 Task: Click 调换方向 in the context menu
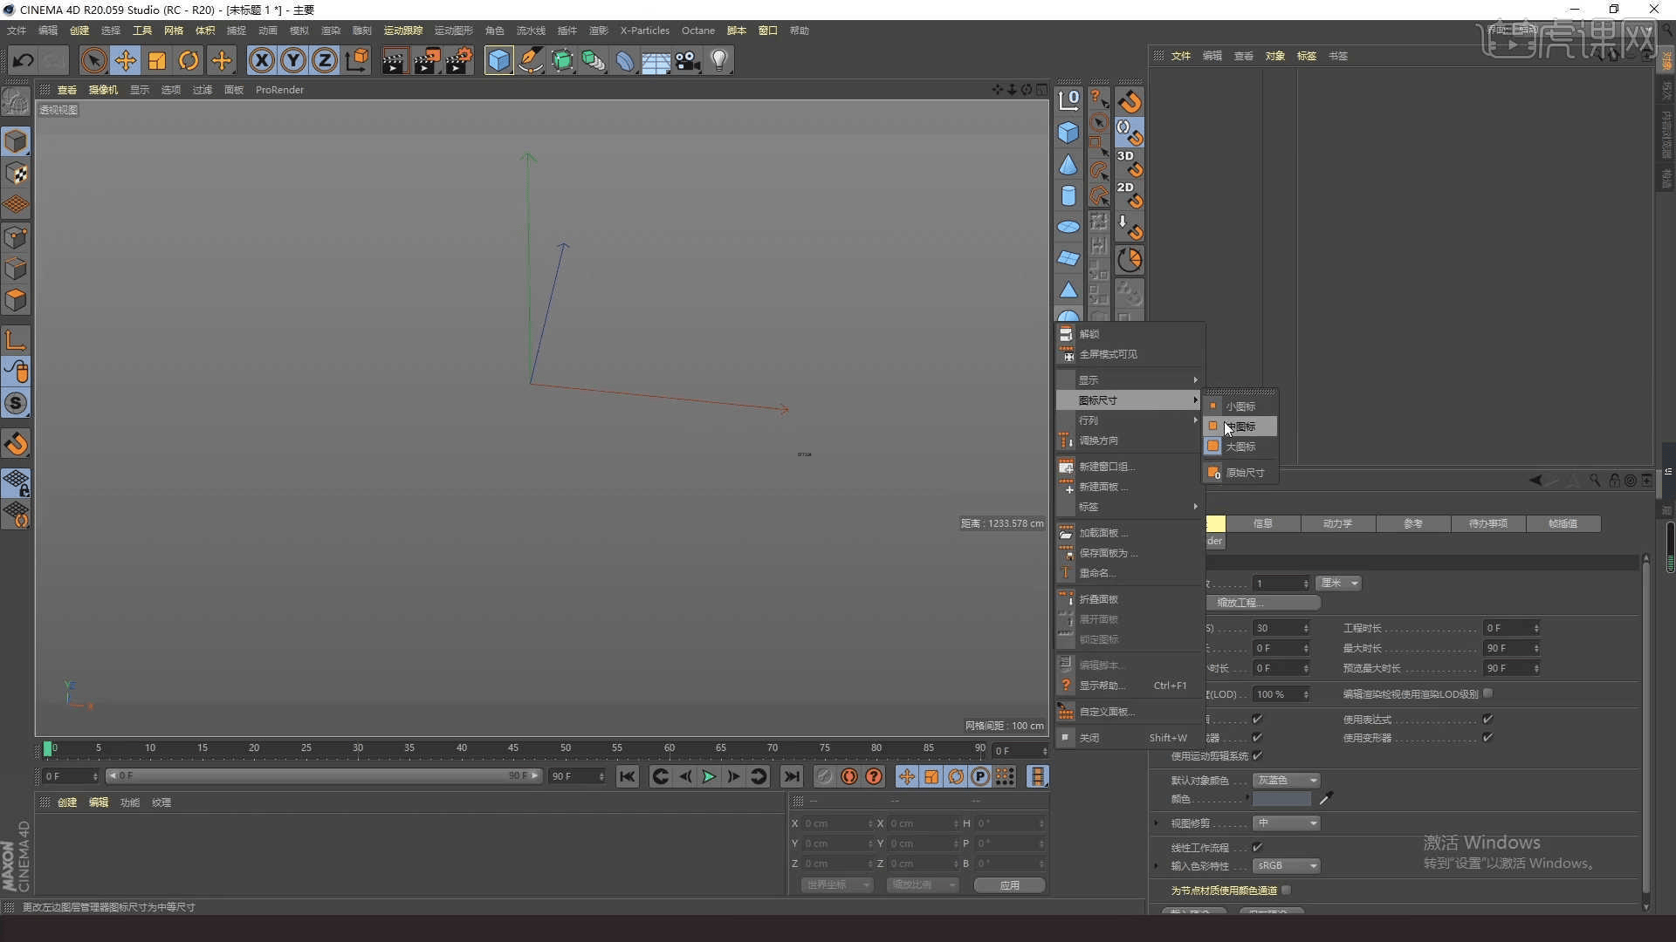tap(1130, 440)
